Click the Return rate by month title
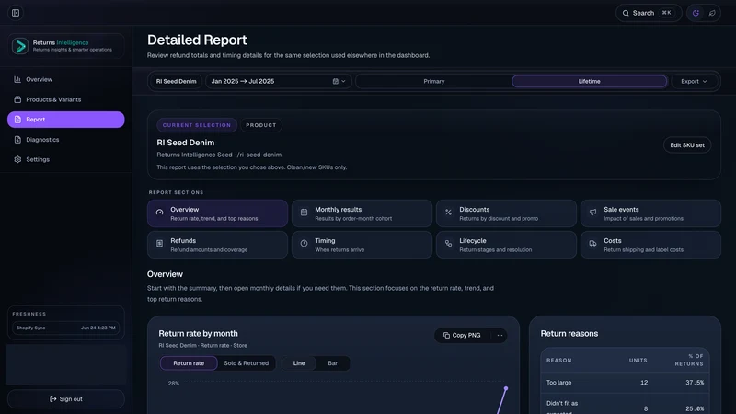Screen dimensions: 736x414 198,334
